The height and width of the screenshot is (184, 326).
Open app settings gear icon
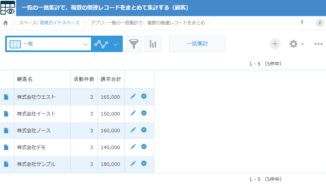click(x=294, y=44)
